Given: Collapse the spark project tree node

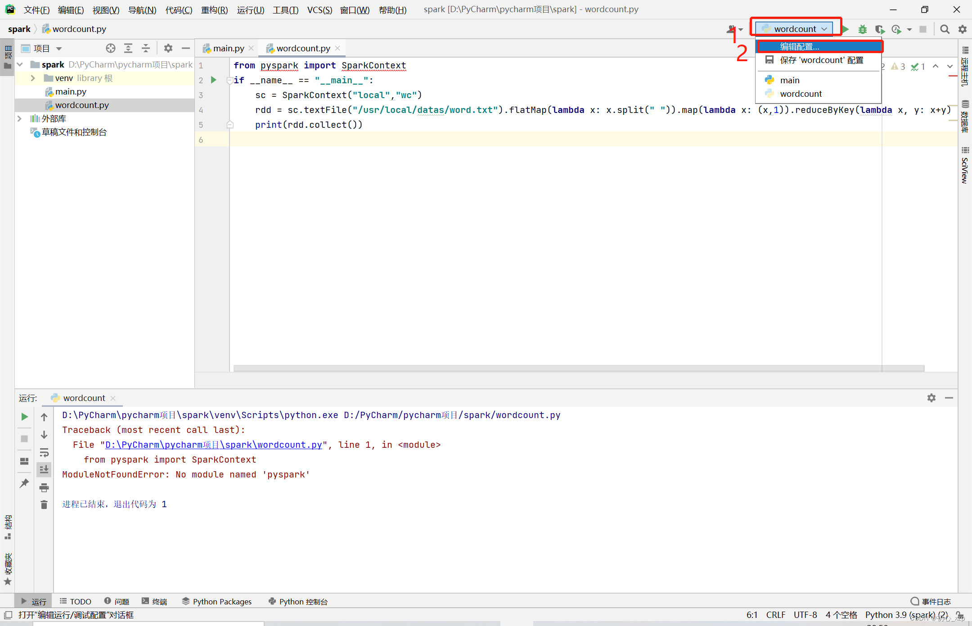Looking at the screenshot, I should pyautogui.click(x=20, y=64).
